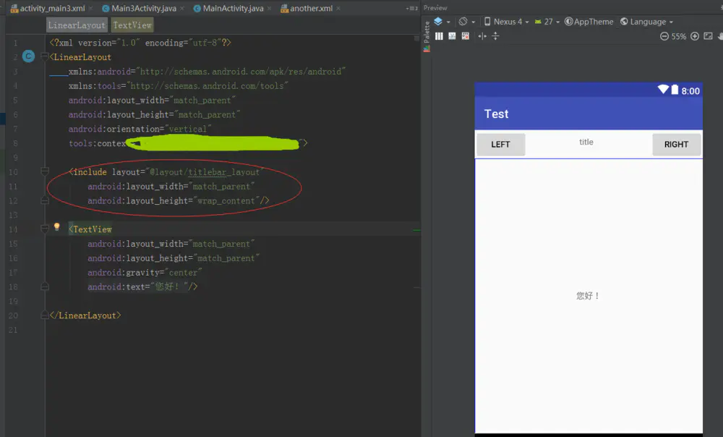Show the hidden tabs list icon
The image size is (723, 437).
(412, 8)
